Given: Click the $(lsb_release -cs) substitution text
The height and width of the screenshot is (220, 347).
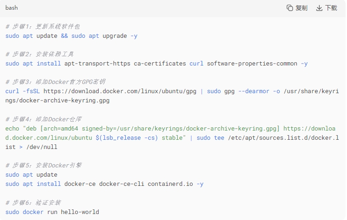Looking at the screenshot, I should [x=127, y=138].
